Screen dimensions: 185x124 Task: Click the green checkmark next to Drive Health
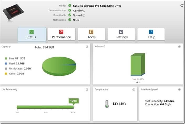tap(70, 15)
